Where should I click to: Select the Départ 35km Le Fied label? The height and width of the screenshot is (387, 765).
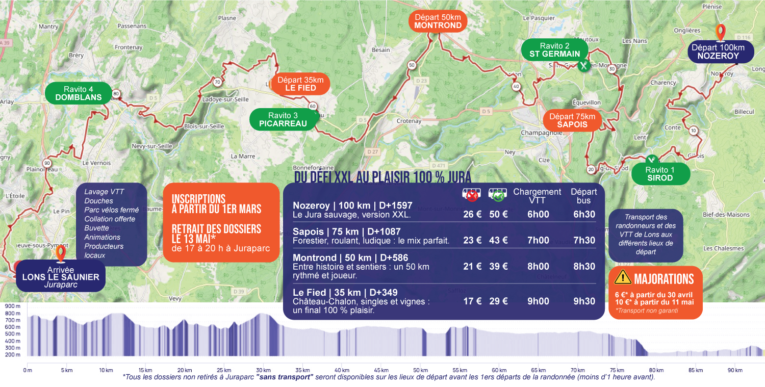(300, 84)
